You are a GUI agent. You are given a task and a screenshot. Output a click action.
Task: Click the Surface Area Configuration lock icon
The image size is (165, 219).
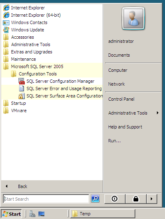point(22,96)
